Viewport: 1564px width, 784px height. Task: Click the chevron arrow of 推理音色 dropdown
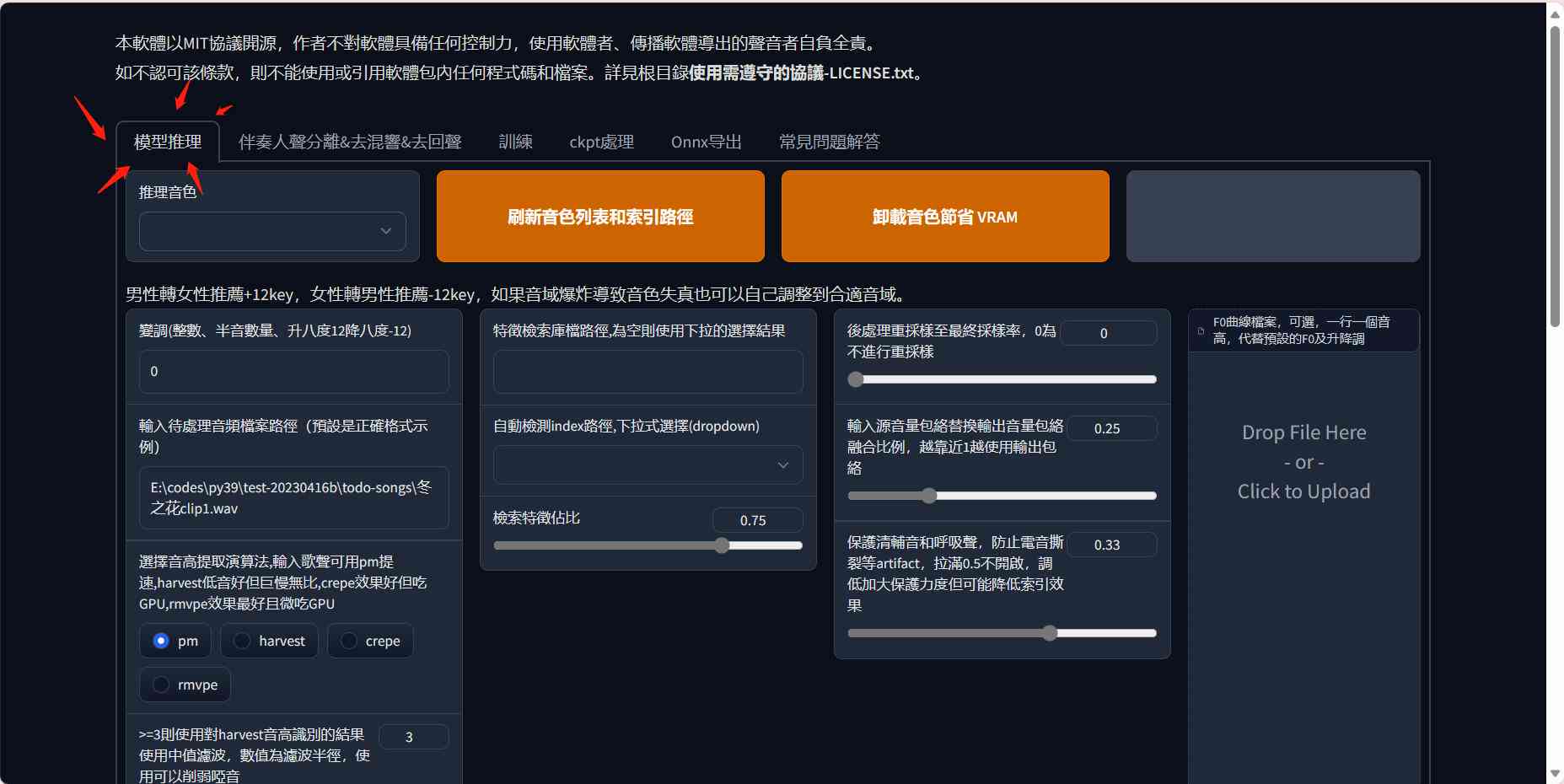tap(385, 231)
